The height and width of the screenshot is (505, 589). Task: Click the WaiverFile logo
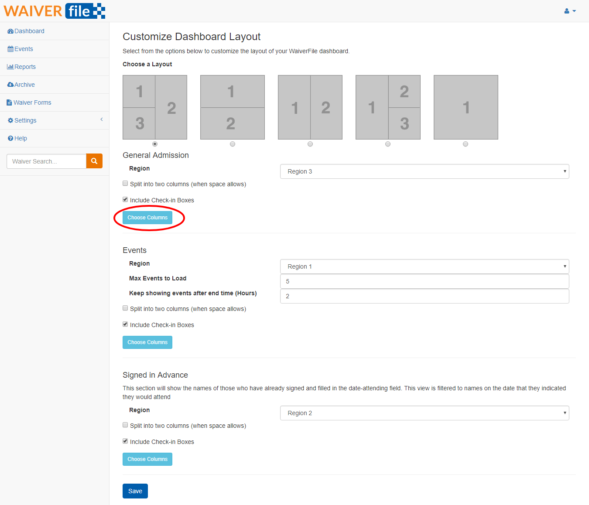55,11
